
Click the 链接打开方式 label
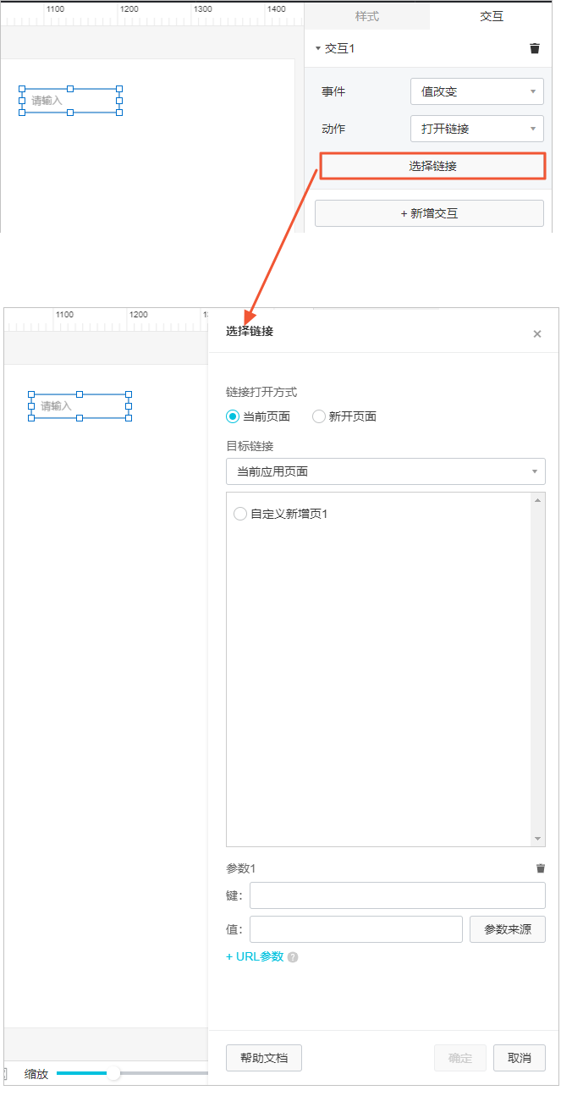pos(261,393)
